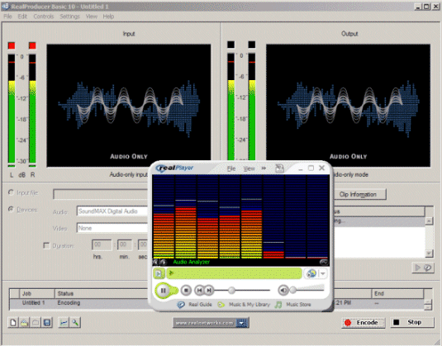Click the input left channel level meter

point(12,109)
